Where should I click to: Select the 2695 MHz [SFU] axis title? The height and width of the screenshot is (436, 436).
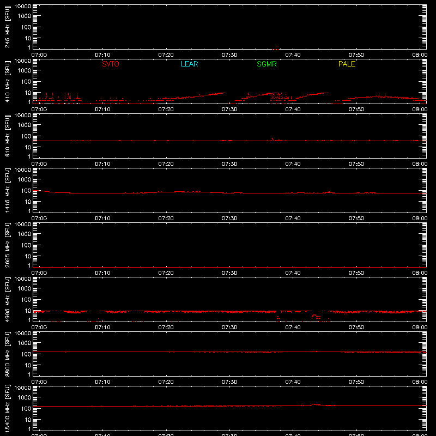pyautogui.click(x=7, y=245)
